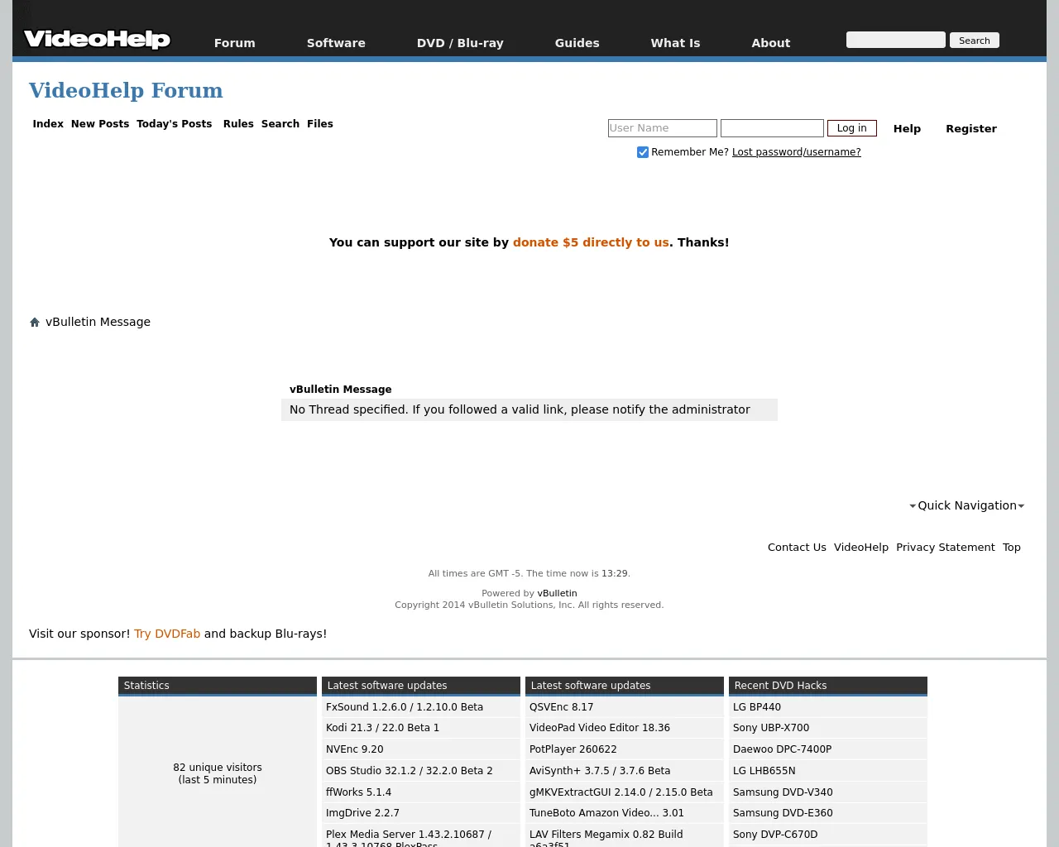Viewport: 1059px width, 847px height.
Task: Open ffWorks 5.1.4 update
Action: coord(359,792)
